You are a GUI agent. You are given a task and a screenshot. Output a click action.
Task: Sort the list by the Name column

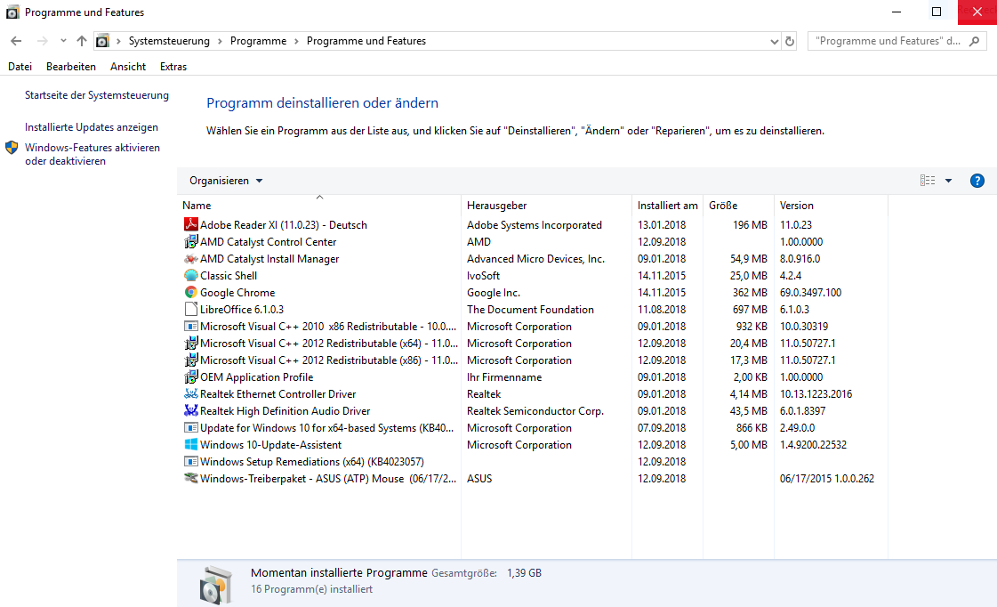(x=319, y=206)
